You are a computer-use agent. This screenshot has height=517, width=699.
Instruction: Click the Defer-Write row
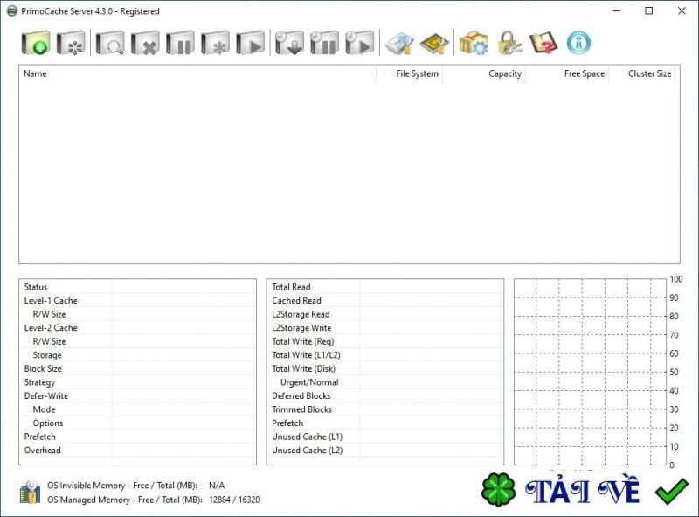[138, 395]
